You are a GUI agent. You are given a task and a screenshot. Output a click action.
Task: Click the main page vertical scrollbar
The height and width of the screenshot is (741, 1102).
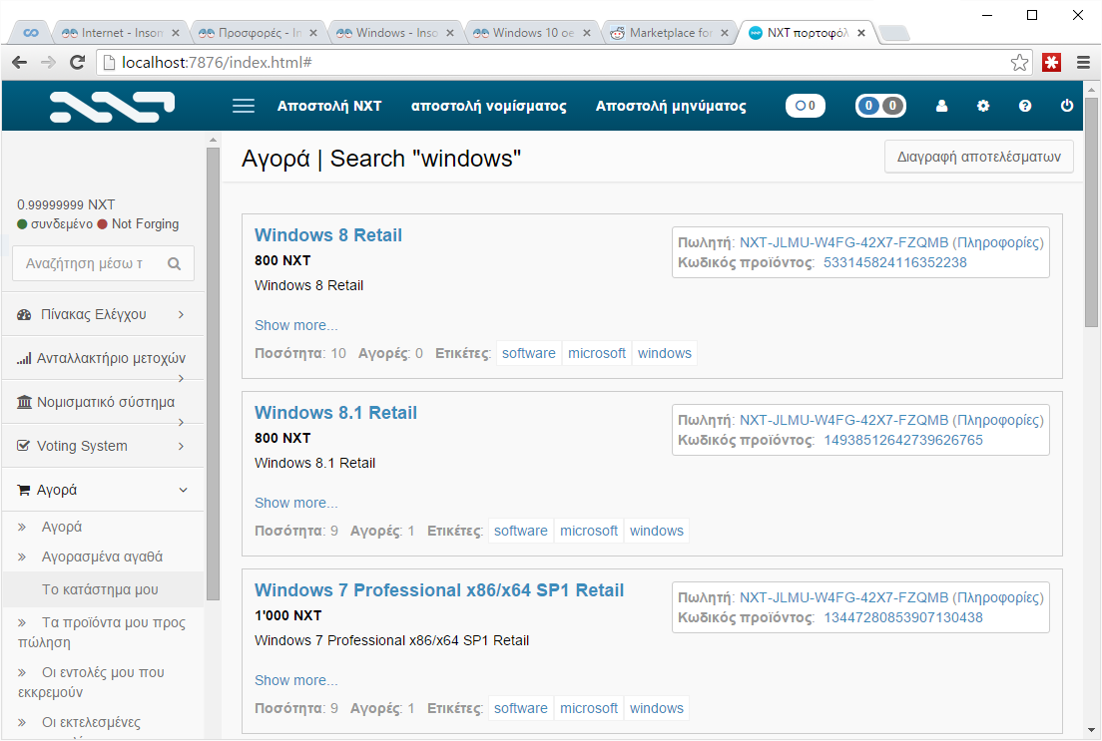tap(1091, 210)
